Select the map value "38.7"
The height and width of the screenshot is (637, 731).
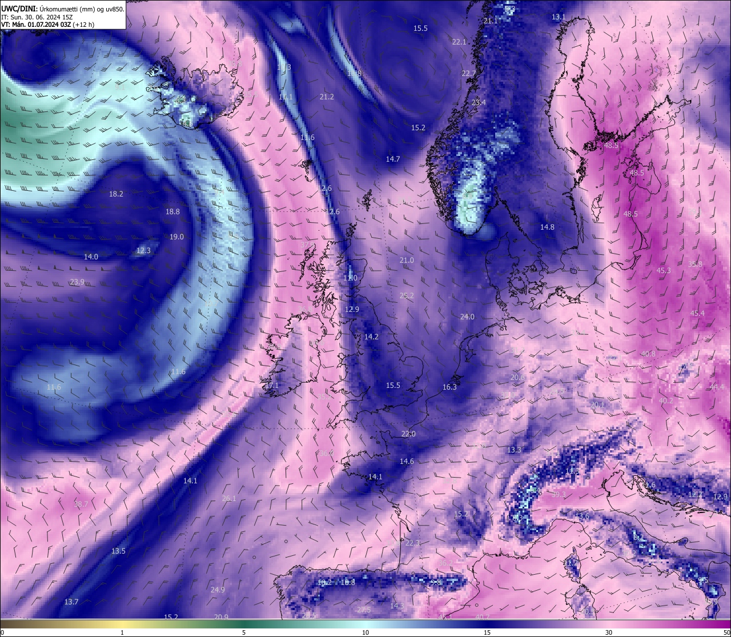click(x=82, y=504)
